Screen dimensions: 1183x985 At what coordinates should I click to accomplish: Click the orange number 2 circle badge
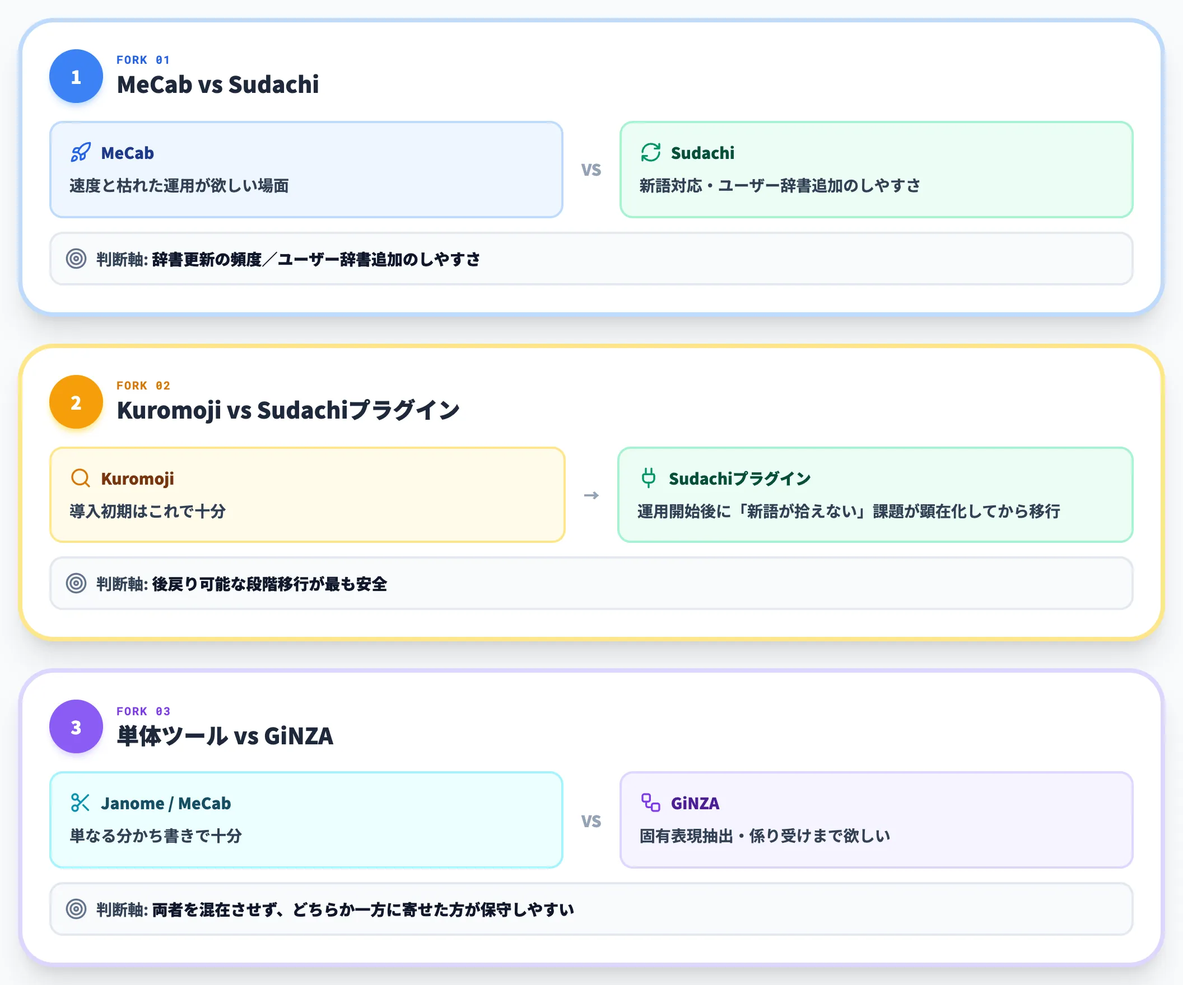pos(76,402)
